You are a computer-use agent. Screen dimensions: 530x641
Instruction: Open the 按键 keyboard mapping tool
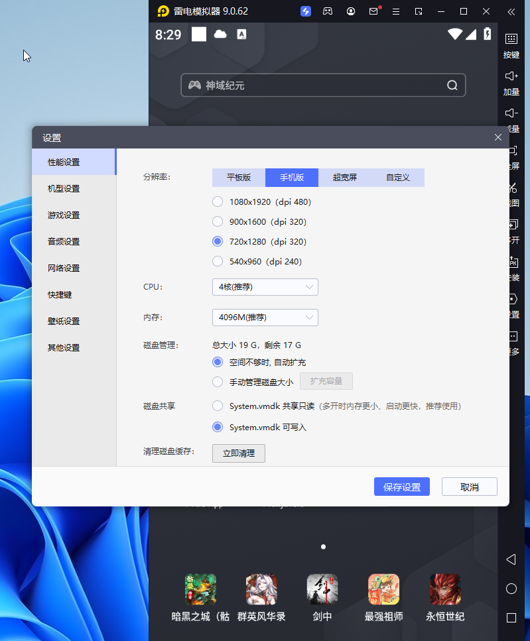tap(511, 46)
